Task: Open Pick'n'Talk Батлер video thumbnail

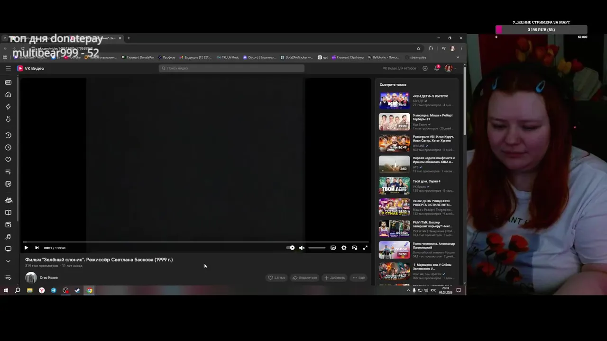Action: point(394,228)
